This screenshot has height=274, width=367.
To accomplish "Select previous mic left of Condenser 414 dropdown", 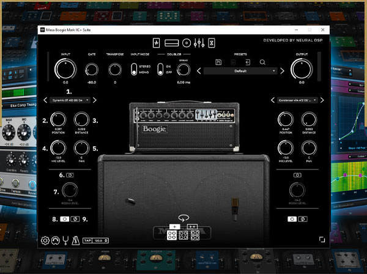I will coord(273,100).
